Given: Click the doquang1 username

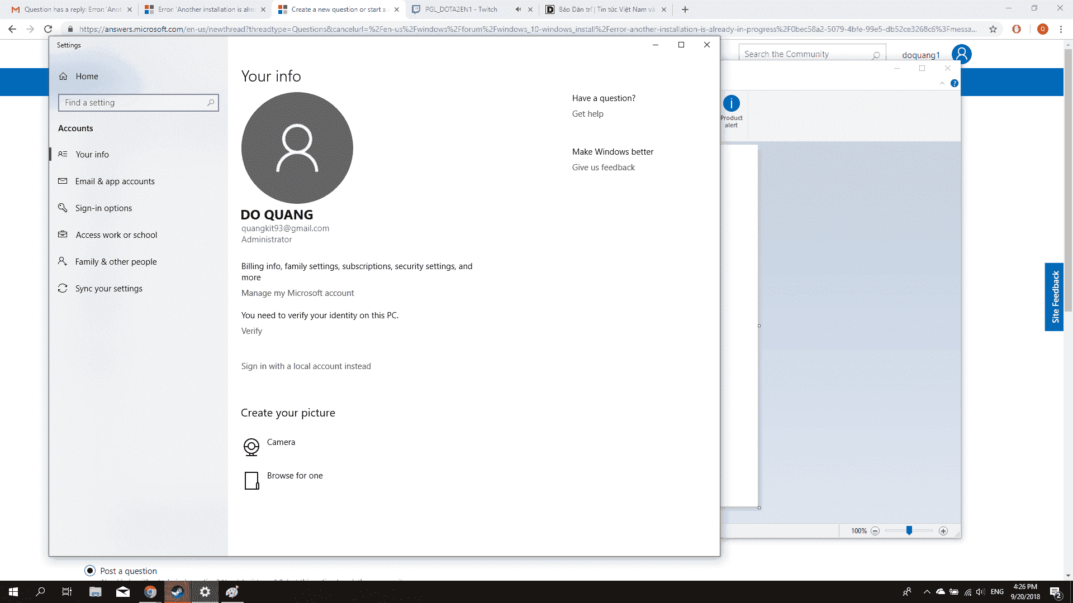Looking at the screenshot, I should [920, 55].
